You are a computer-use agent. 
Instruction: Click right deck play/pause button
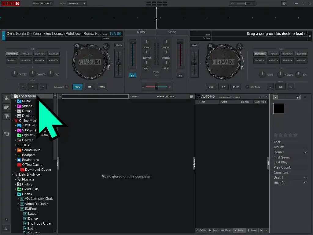point(223,87)
